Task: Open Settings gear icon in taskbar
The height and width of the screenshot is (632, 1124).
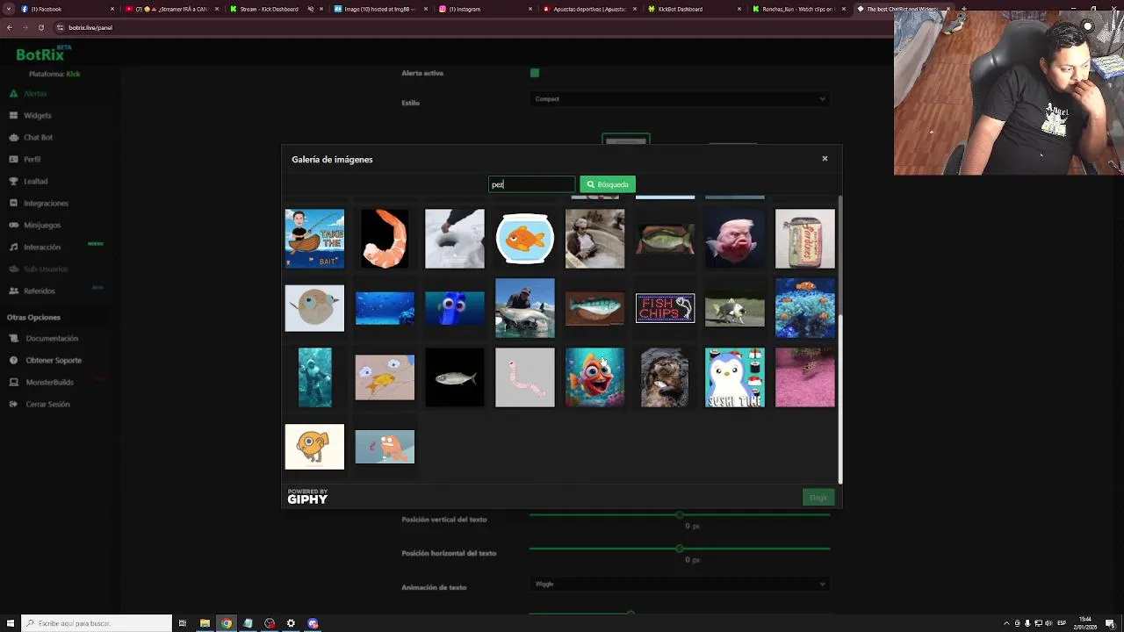Action: click(291, 623)
